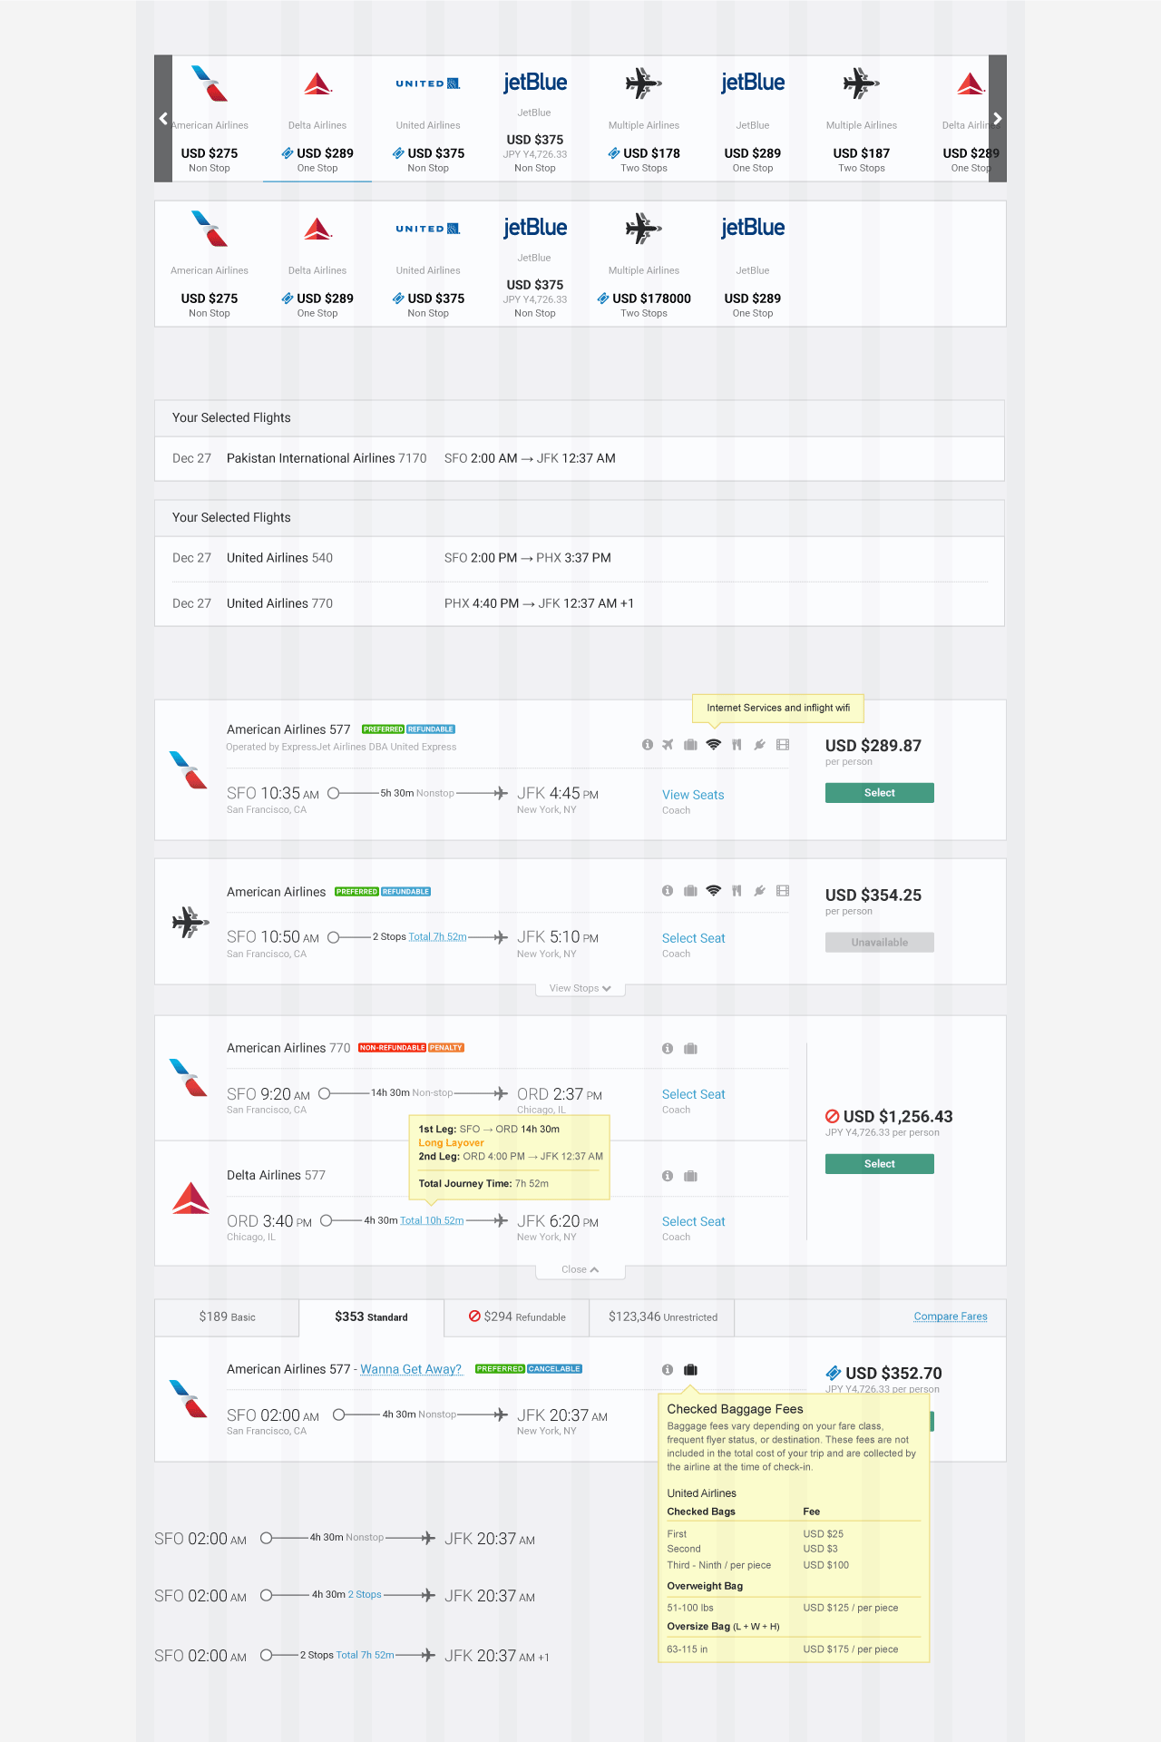
Task: Click American Airlines logo on flight 577 $289.87 card
Action: point(189,770)
